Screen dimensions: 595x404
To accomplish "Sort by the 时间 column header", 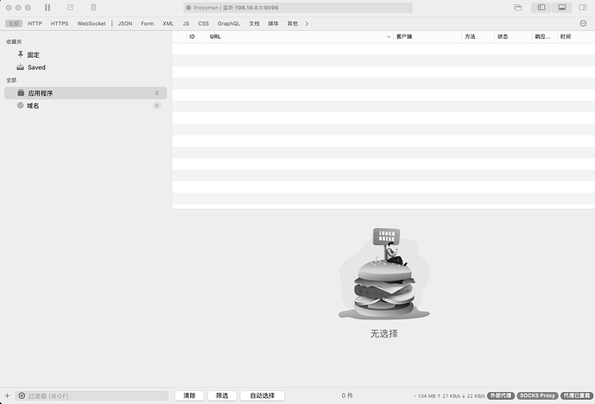I will 566,37.
